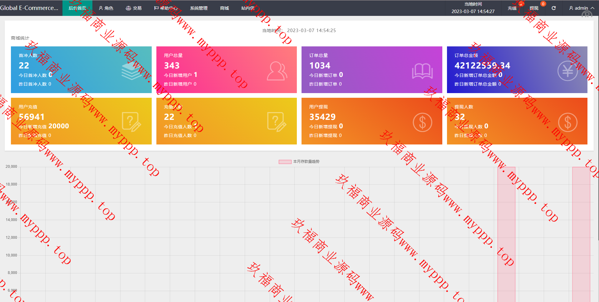The width and height of the screenshot is (599, 302).
Task: Open the 系统管理 menu
Action: pyautogui.click(x=199, y=8)
